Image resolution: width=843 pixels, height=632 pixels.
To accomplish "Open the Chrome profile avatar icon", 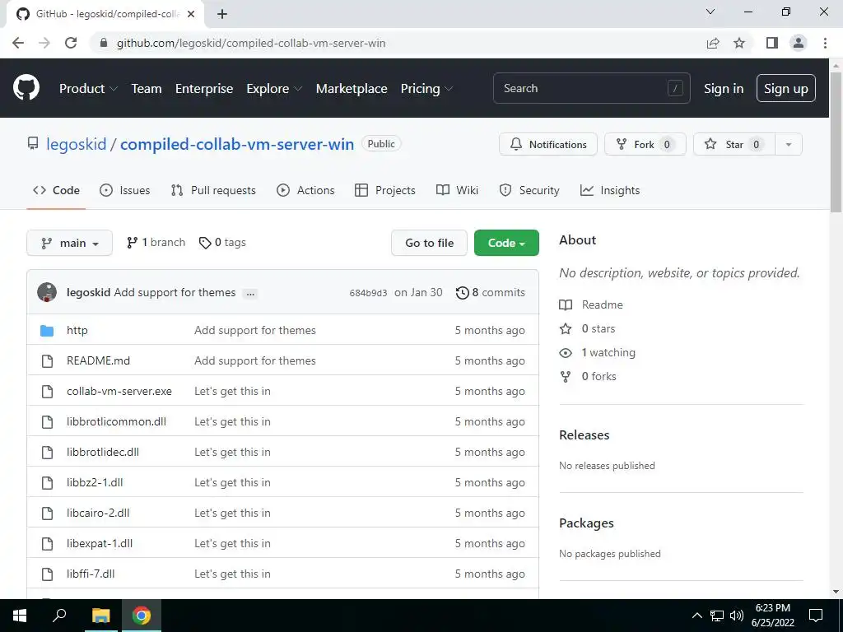I will pyautogui.click(x=799, y=43).
